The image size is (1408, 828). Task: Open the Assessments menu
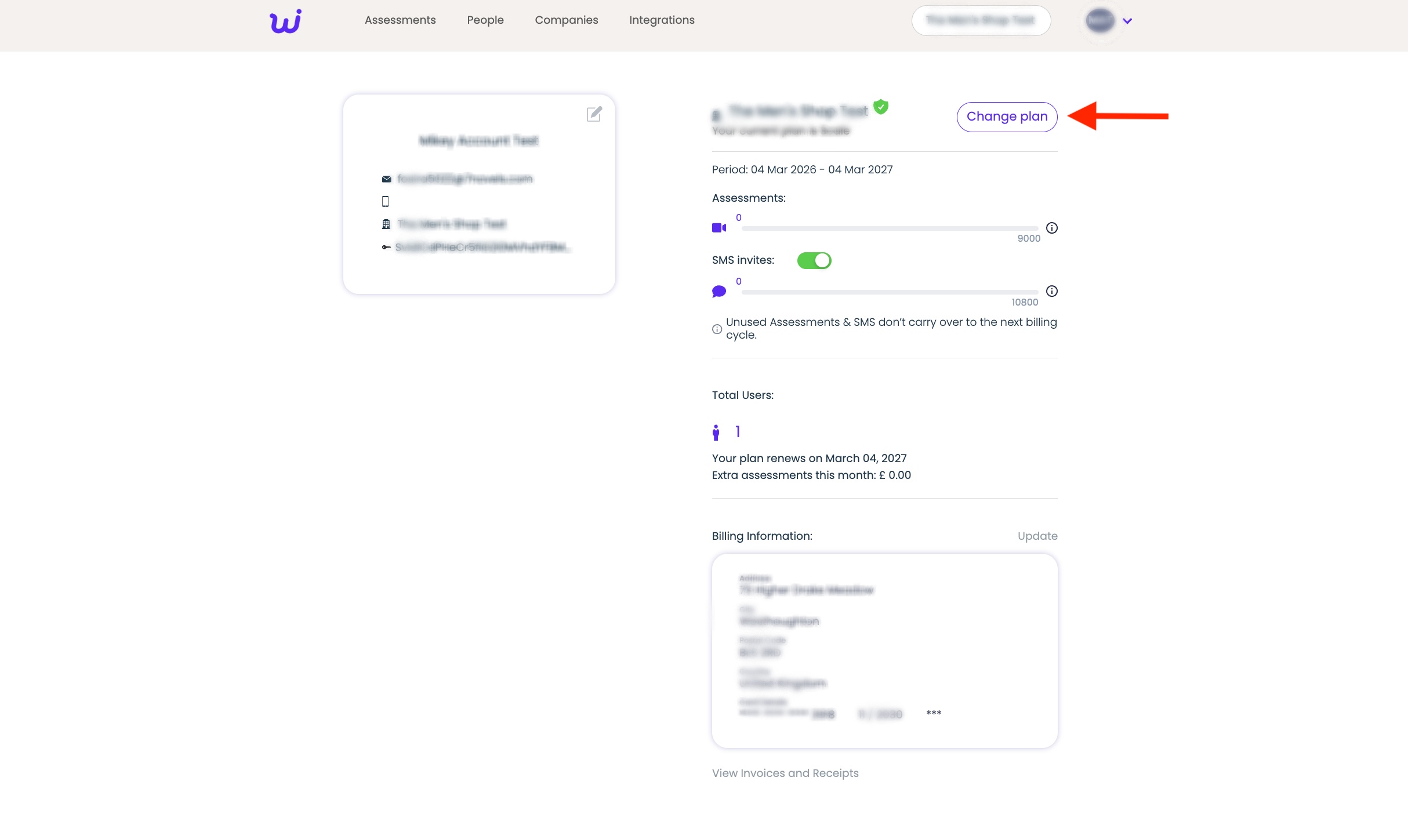point(400,20)
